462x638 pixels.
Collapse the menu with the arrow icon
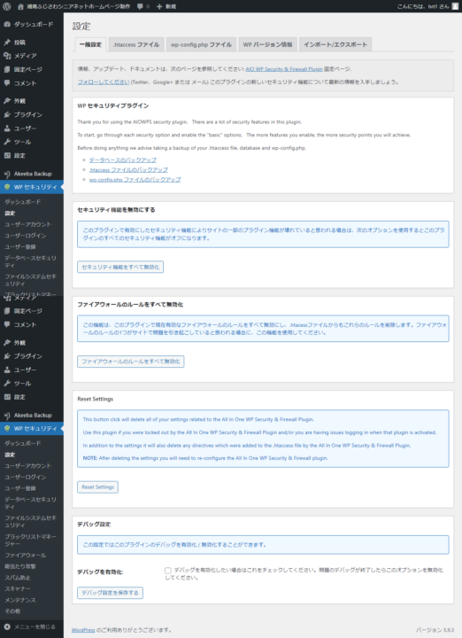point(7,626)
